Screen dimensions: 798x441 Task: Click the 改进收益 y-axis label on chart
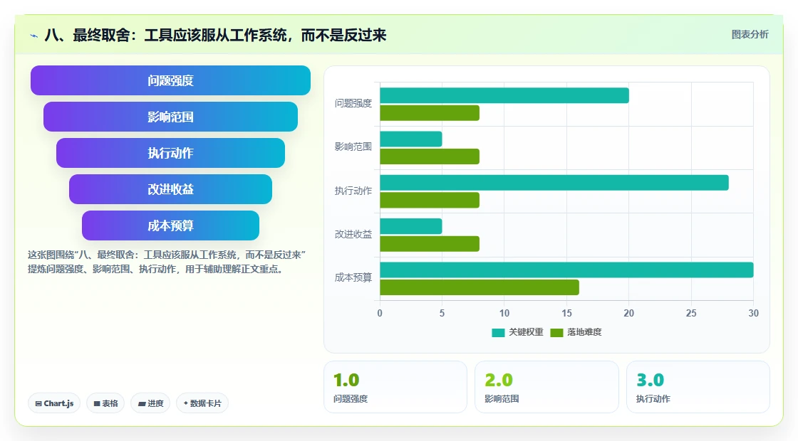[353, 234]
